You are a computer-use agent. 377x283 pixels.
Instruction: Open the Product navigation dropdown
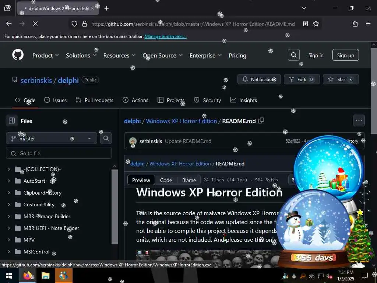pyautogui.click(x=46, y=55)
